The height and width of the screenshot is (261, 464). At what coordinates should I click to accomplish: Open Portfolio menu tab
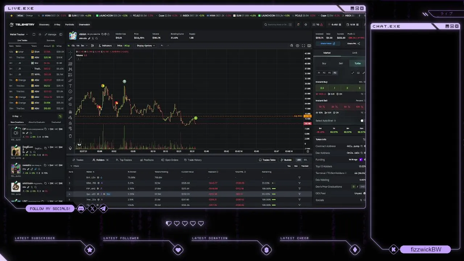(69, 25)
